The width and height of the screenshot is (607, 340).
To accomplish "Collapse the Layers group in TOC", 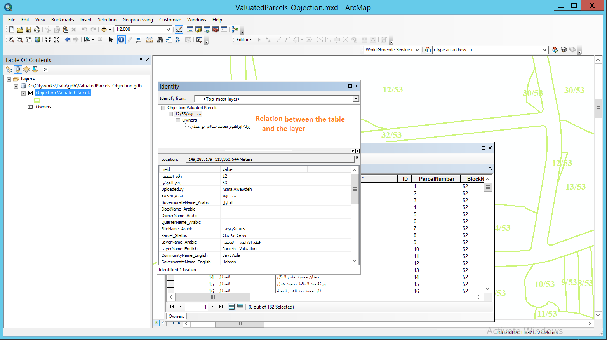I will click(9, 79).
